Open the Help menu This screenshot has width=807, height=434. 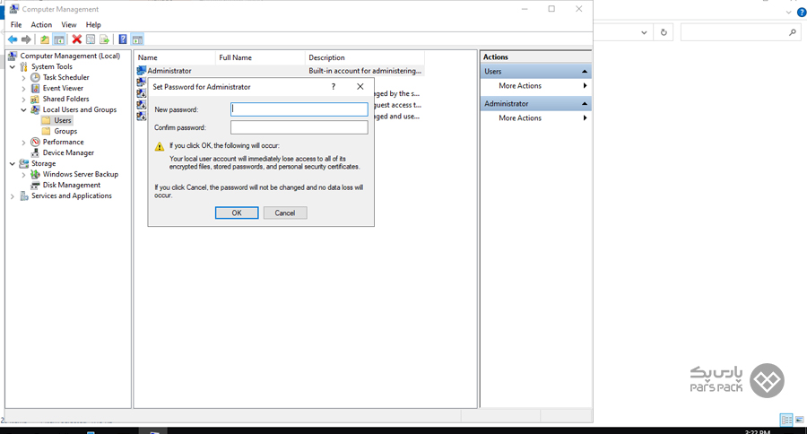point(93,25)
